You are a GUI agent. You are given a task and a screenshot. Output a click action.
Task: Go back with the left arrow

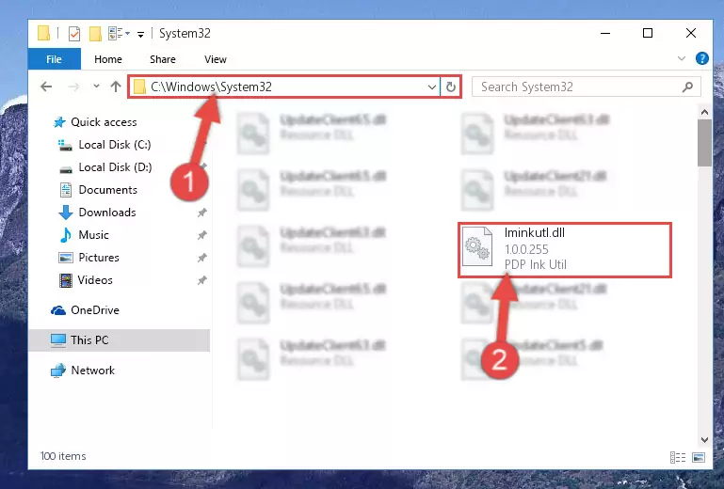pyautogui.click(x=46, y=87)
